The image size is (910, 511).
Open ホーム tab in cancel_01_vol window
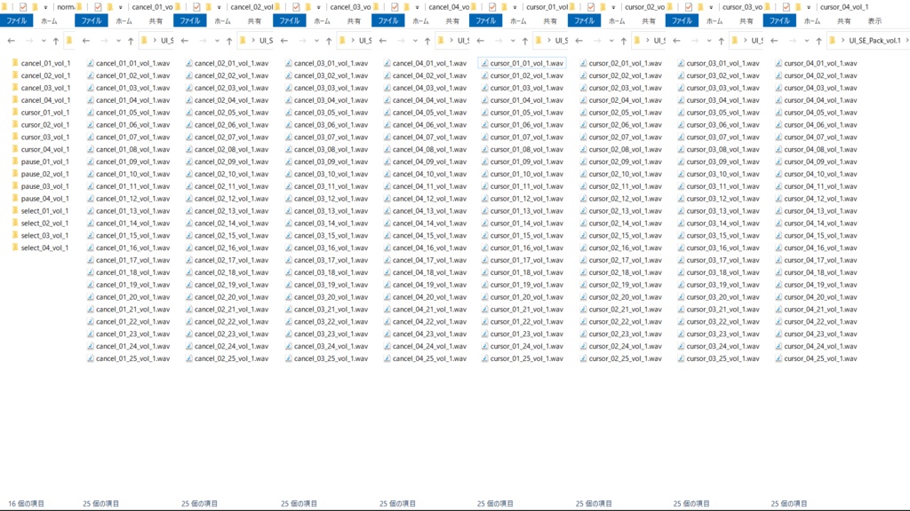point(124,21)
